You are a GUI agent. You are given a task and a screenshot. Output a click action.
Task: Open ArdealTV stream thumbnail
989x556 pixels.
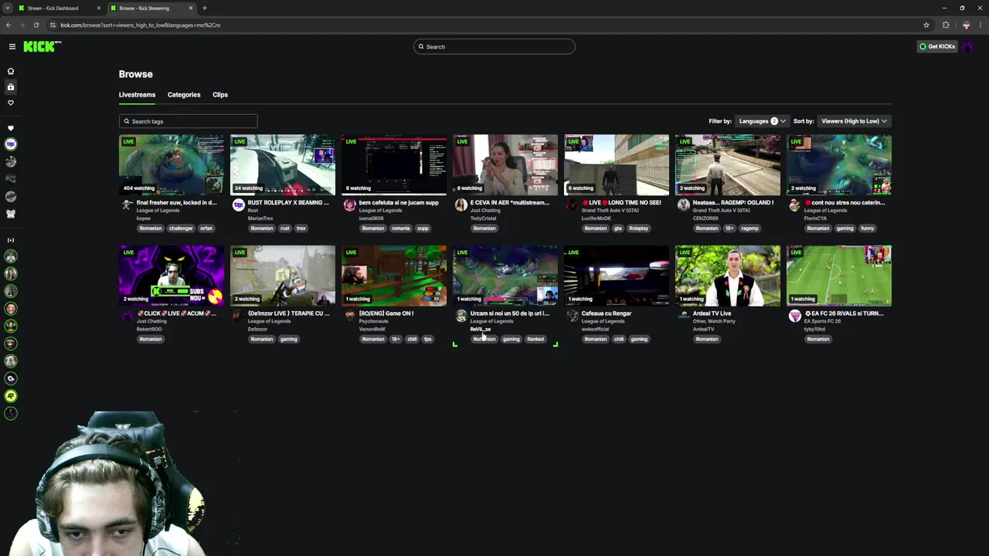pyautogui.click(x=728, y=276)
